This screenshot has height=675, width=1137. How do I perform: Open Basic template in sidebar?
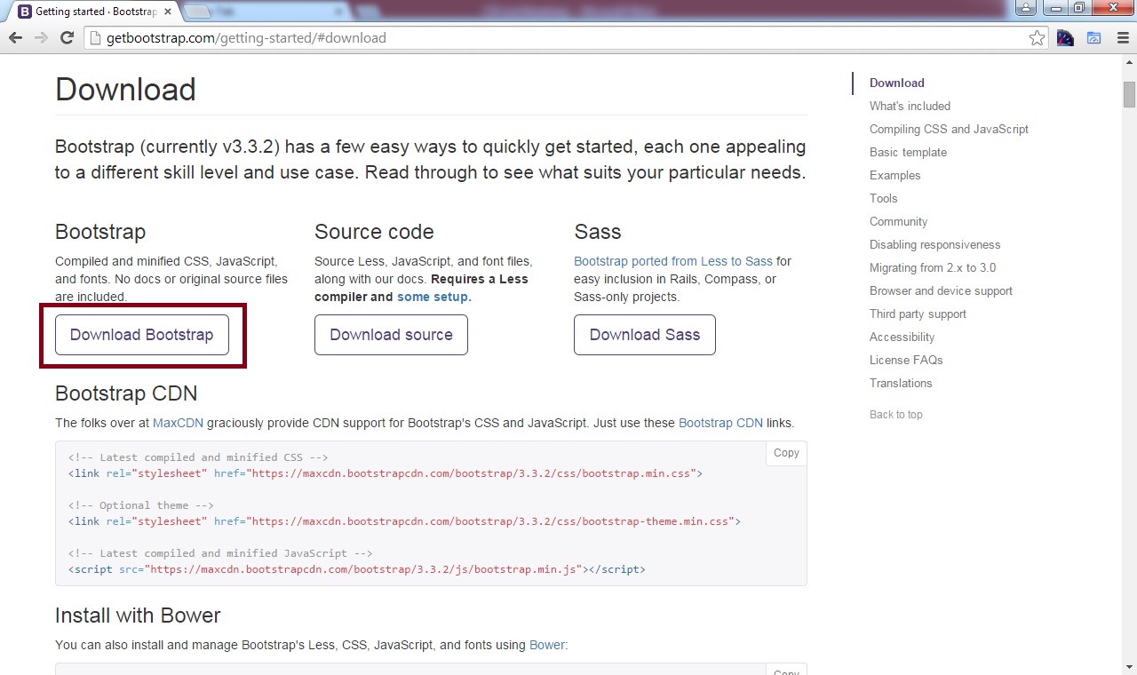tap(908, 152)
